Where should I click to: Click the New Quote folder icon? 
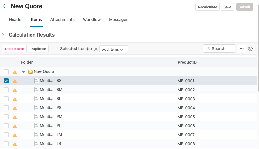[x=31, y=72]
